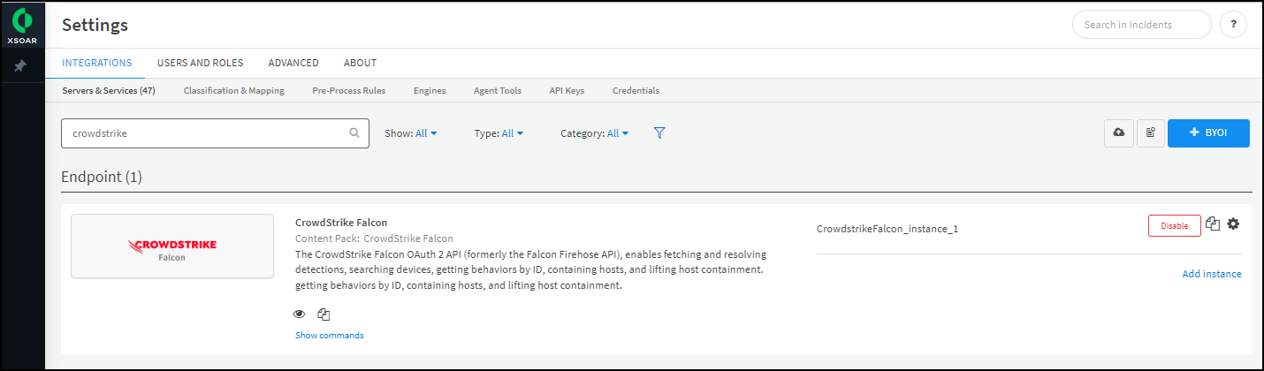Click the Show commands link

(329, 335)
